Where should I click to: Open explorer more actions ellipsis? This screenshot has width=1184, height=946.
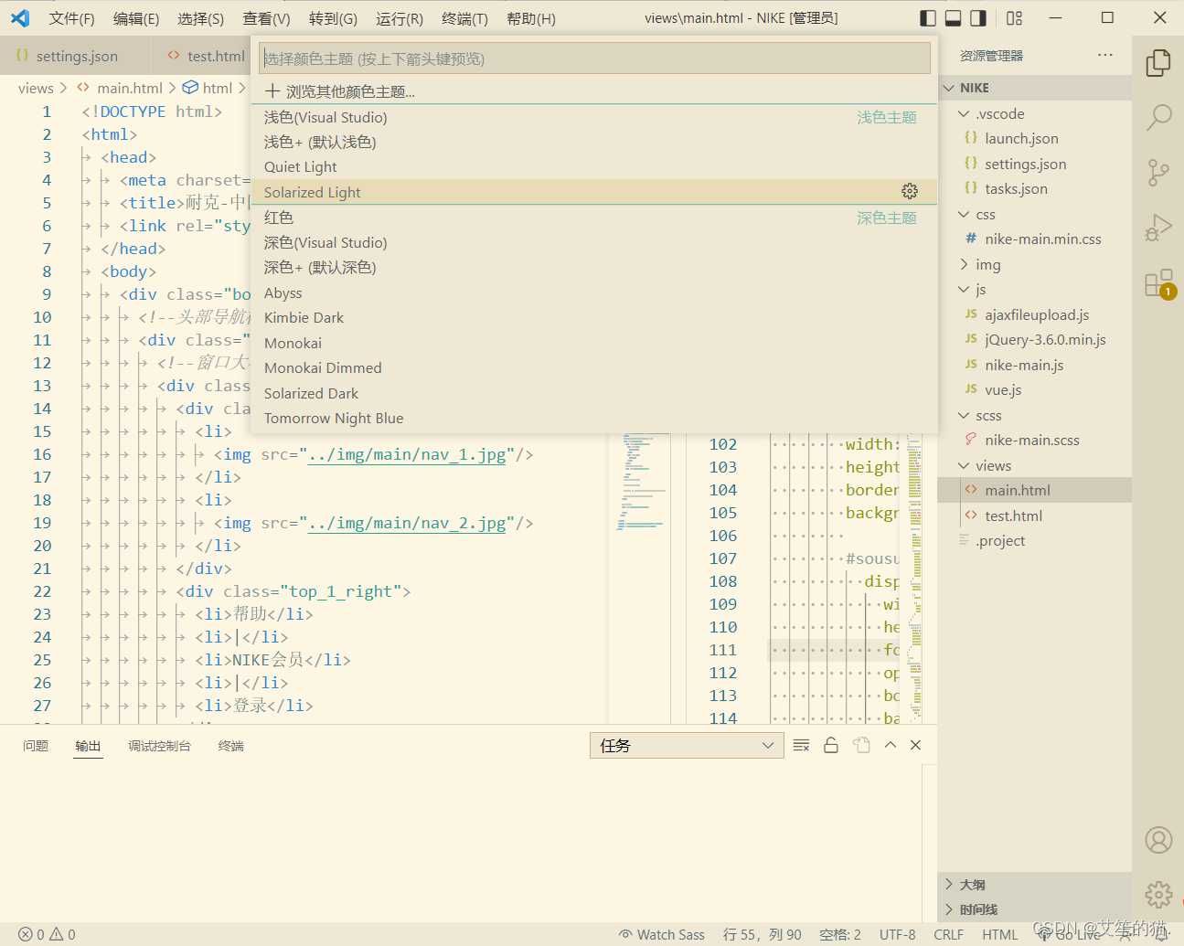tap(1105, 55)
